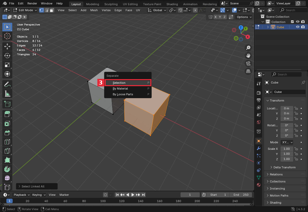The image size is (308, 212).
Task: Select the Scale tool icon
Action: click(x=7, y=65)
